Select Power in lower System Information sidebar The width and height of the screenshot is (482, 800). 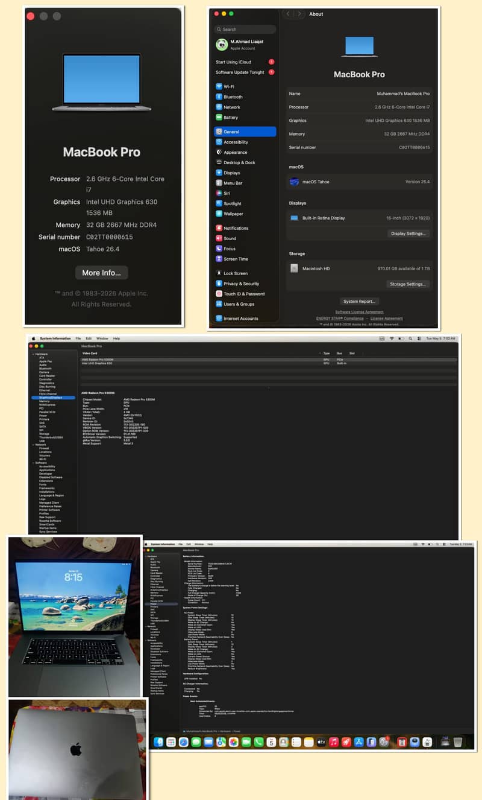161,604
